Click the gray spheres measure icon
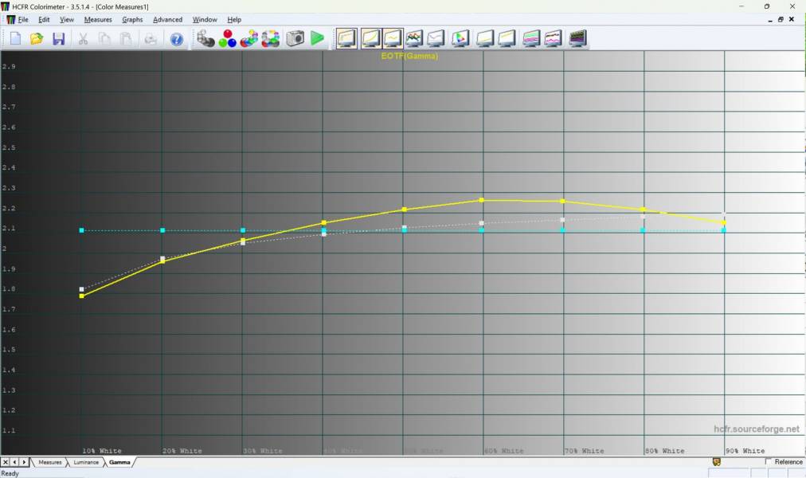 click(x=206, y=38)
